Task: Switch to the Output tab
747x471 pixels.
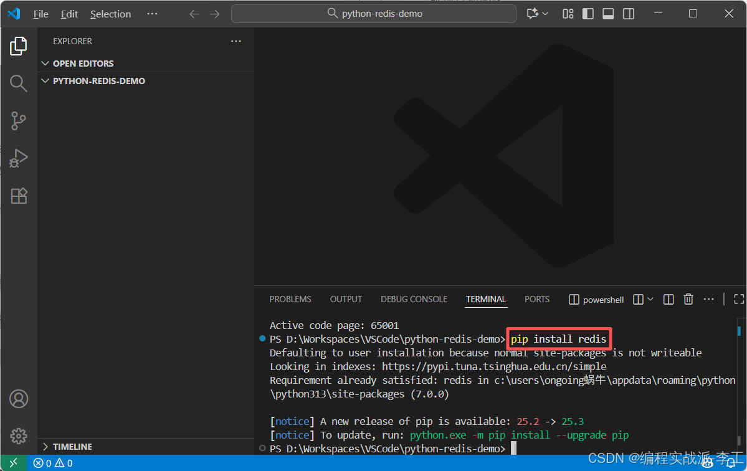Action: [x=346, y=299]
